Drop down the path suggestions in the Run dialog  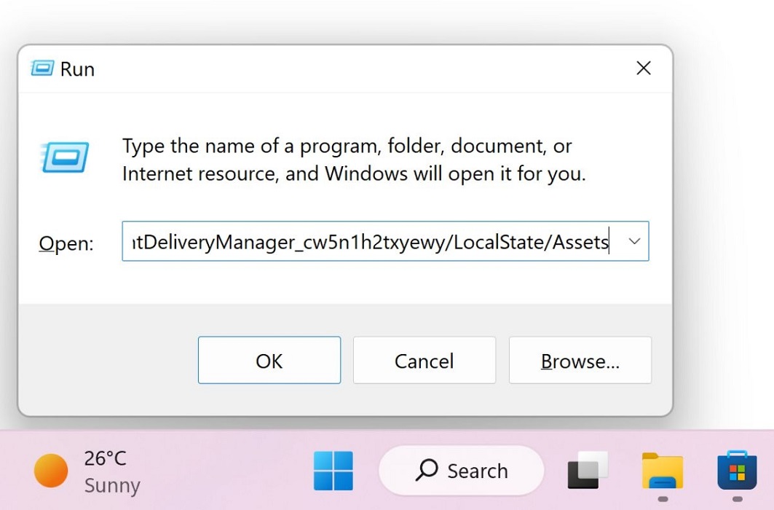(634, 241)
